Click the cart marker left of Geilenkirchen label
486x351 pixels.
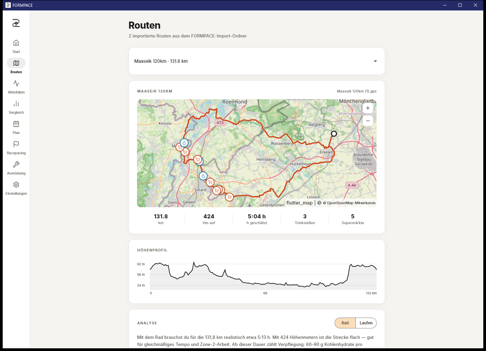pyautogui.click(x=230, y=197)
